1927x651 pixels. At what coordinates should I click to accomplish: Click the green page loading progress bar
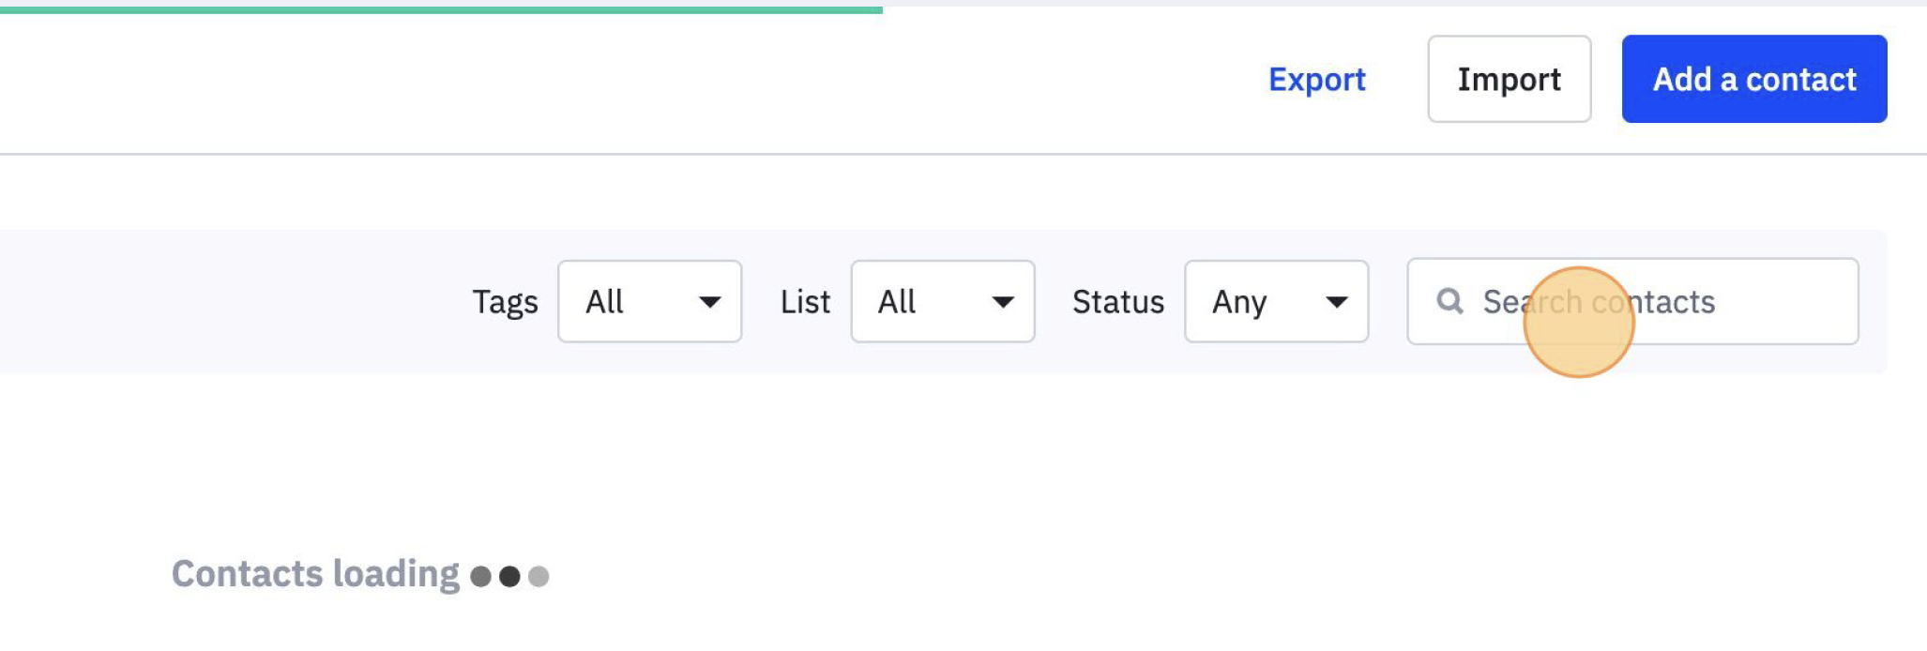coord(441,10)
